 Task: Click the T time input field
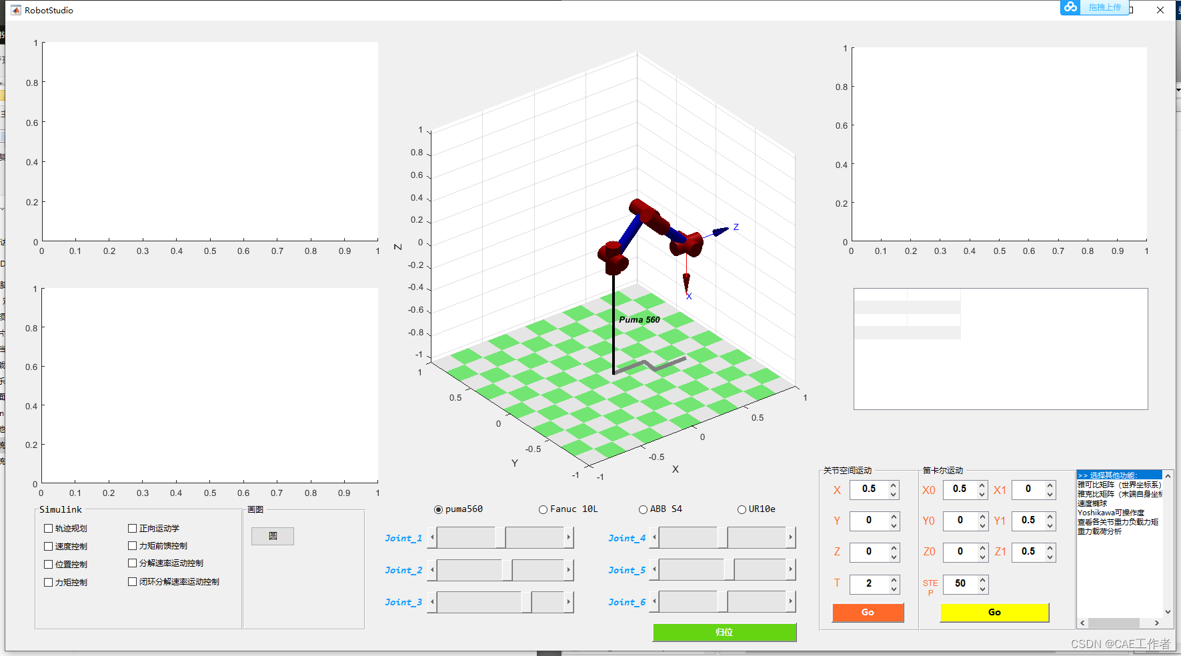(869, 585)
